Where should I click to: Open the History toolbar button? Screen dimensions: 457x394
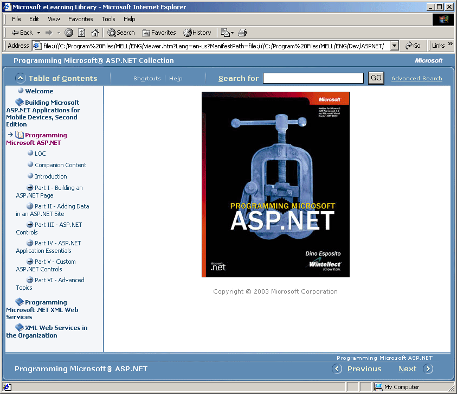[x=197, y=33]
